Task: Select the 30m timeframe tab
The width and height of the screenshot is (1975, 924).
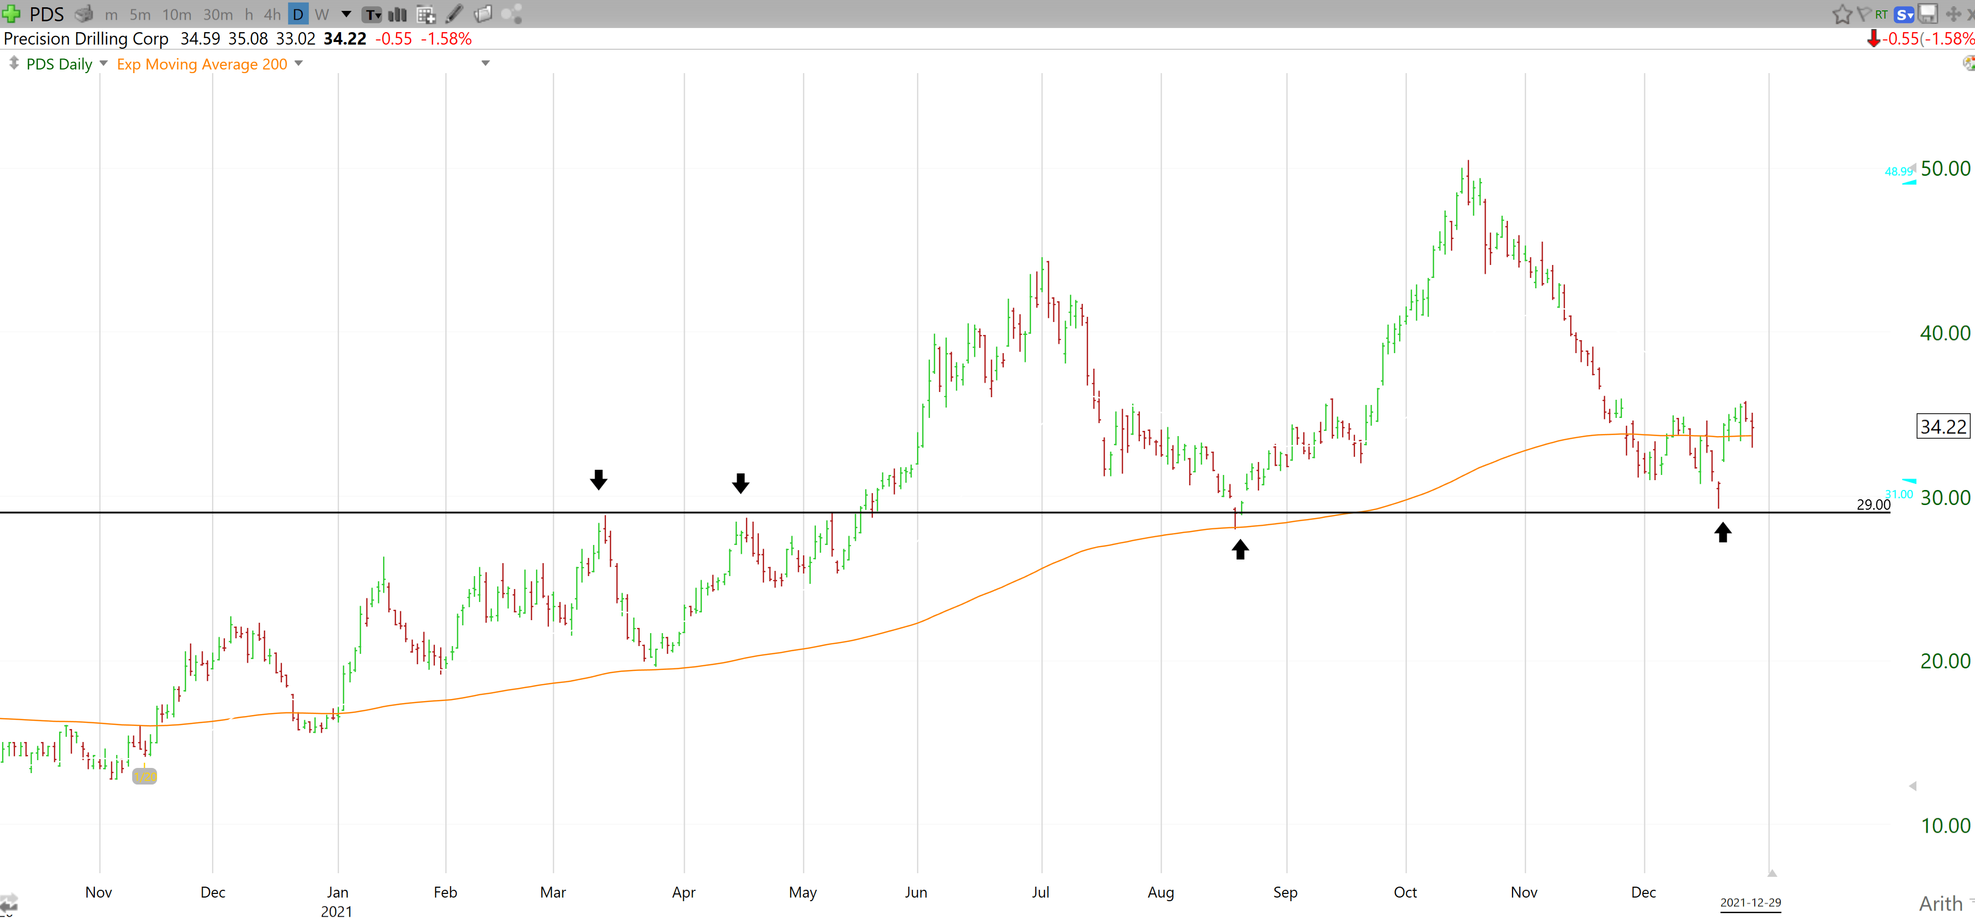Action: pos(219,14)
